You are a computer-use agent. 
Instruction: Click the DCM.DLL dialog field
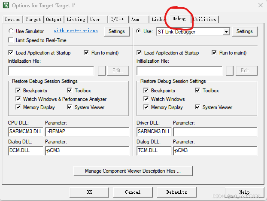coord(26,151)
